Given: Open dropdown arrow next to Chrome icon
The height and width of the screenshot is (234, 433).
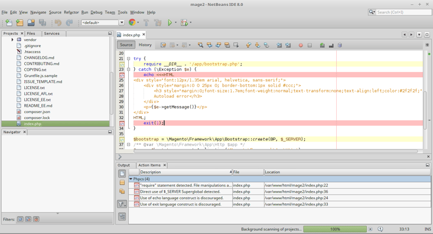Looking at the screenshot, I should [138, 22].
